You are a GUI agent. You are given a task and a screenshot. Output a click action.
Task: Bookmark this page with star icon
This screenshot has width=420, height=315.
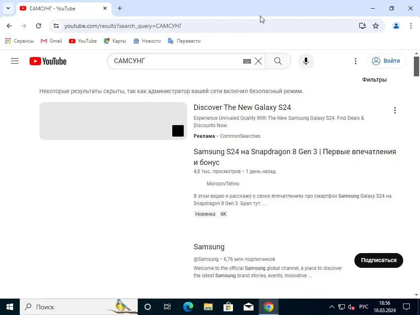376,26
